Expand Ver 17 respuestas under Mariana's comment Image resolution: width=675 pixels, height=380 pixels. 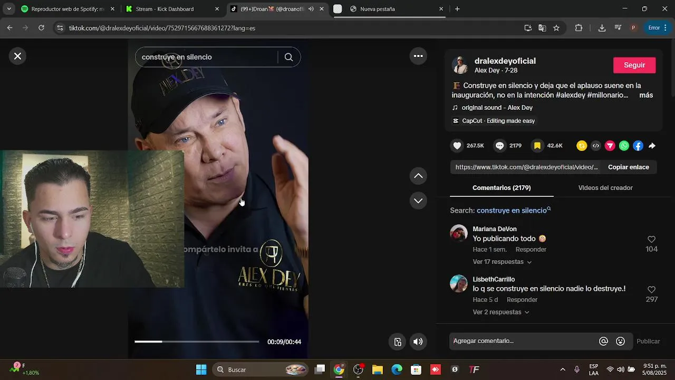click(x=502, y=262)
